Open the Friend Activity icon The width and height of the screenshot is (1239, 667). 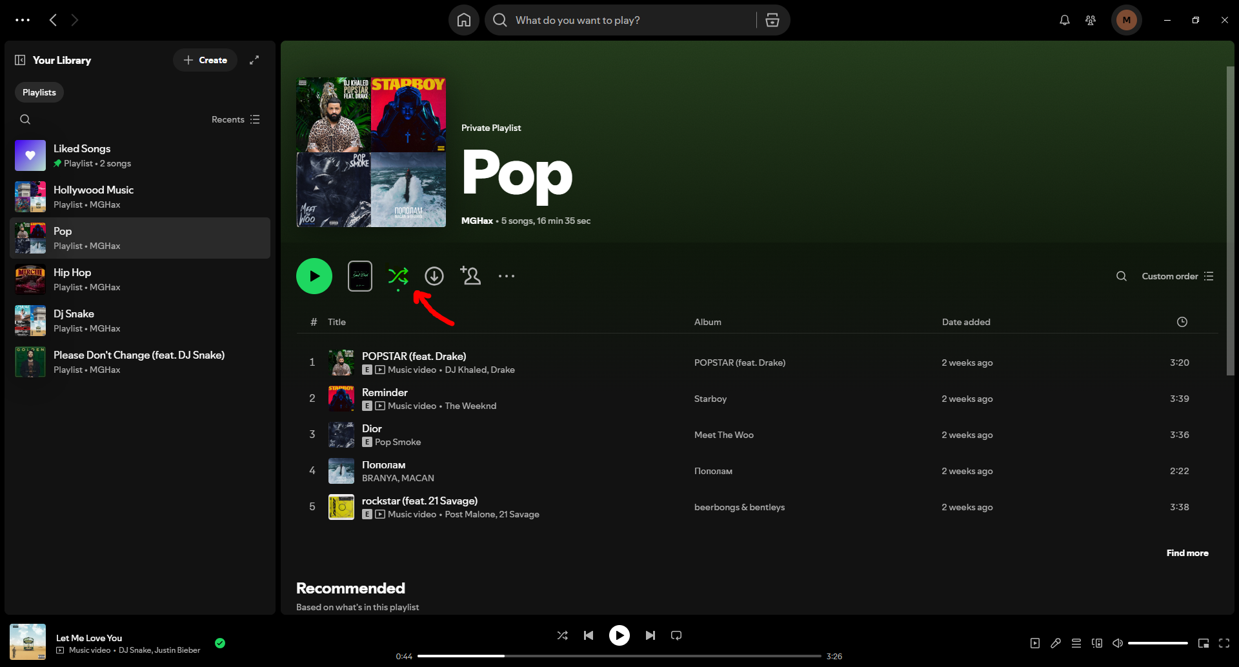(x=1091, y=20)
